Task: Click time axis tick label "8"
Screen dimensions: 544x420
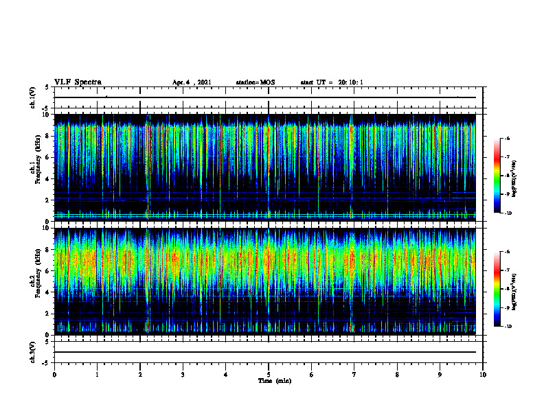Action: [x=397, y=375]
